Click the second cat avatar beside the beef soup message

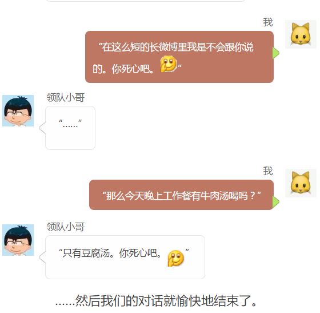[301, 183]
